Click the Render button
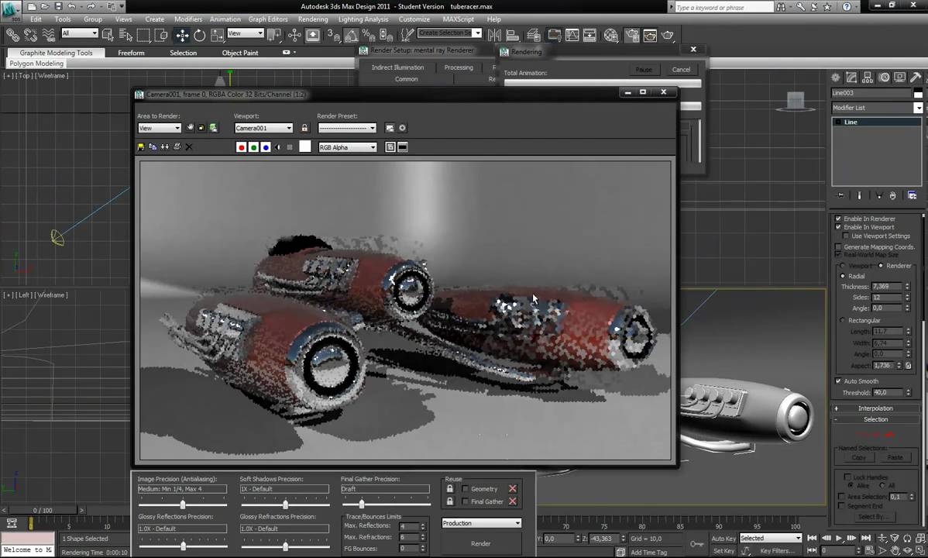The image size is (928, 558). pyautogui.click(x=480, y=543)
